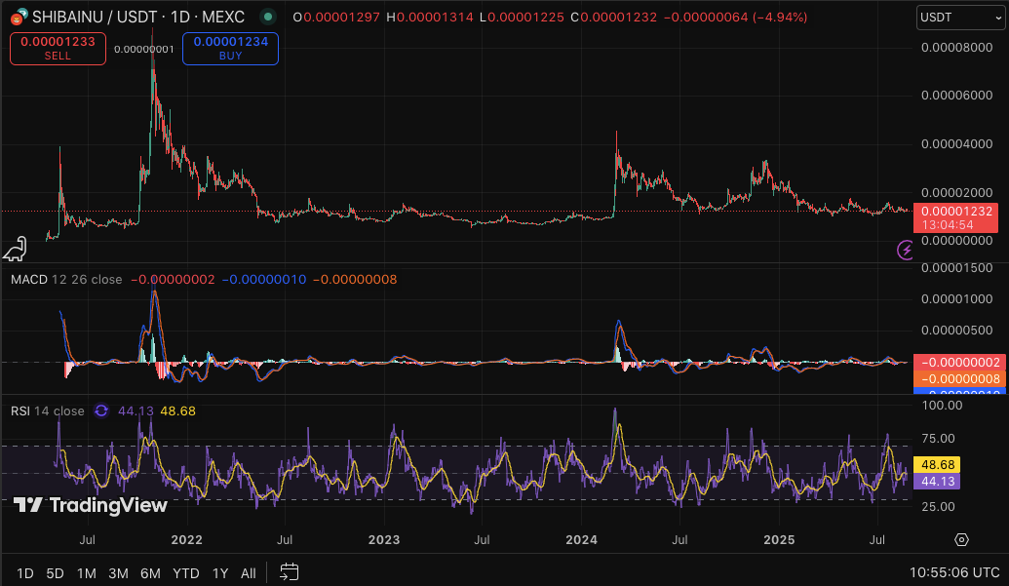Click the RSI value label 44.13
Image resolution: width=1009 pixels, height=586 pixels.
coord(938,481)
